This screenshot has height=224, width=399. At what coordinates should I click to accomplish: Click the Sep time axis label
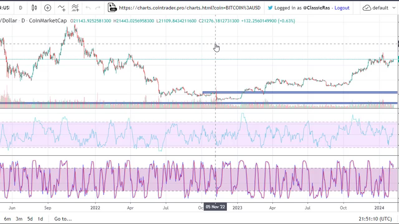(47, 208)
